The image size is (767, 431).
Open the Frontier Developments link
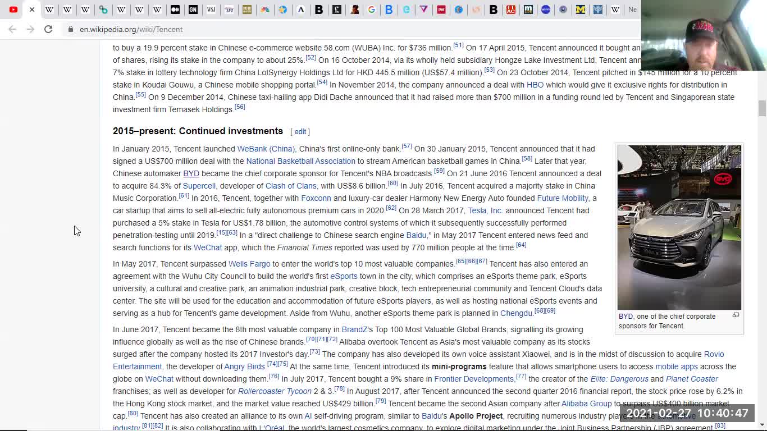click(x=474, y=379)
